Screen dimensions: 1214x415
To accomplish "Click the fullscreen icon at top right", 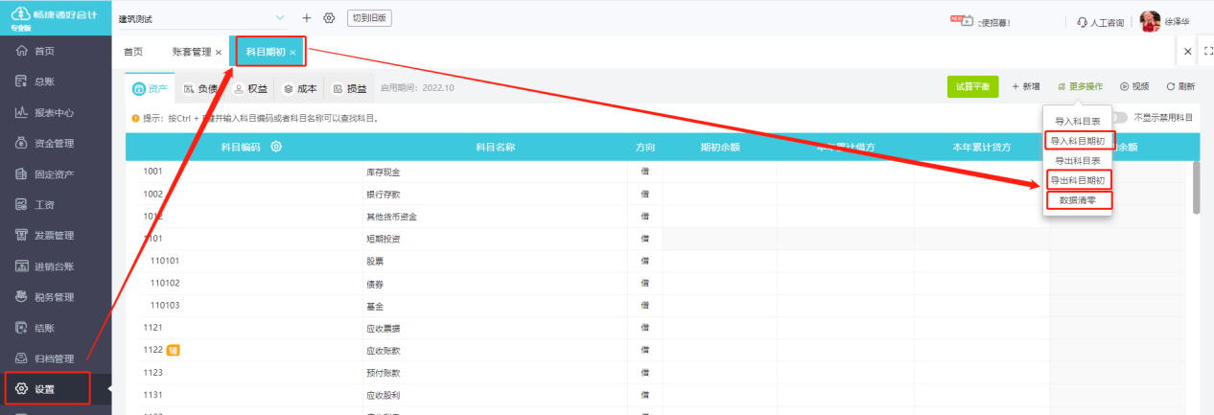I will click(1207, 52).
